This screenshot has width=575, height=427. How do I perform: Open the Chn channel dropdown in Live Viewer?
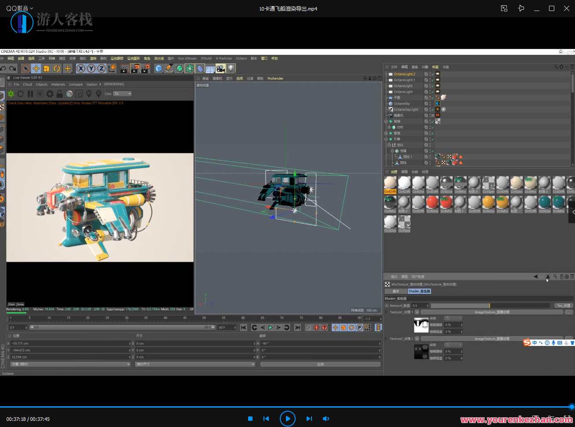pos(122,94)
